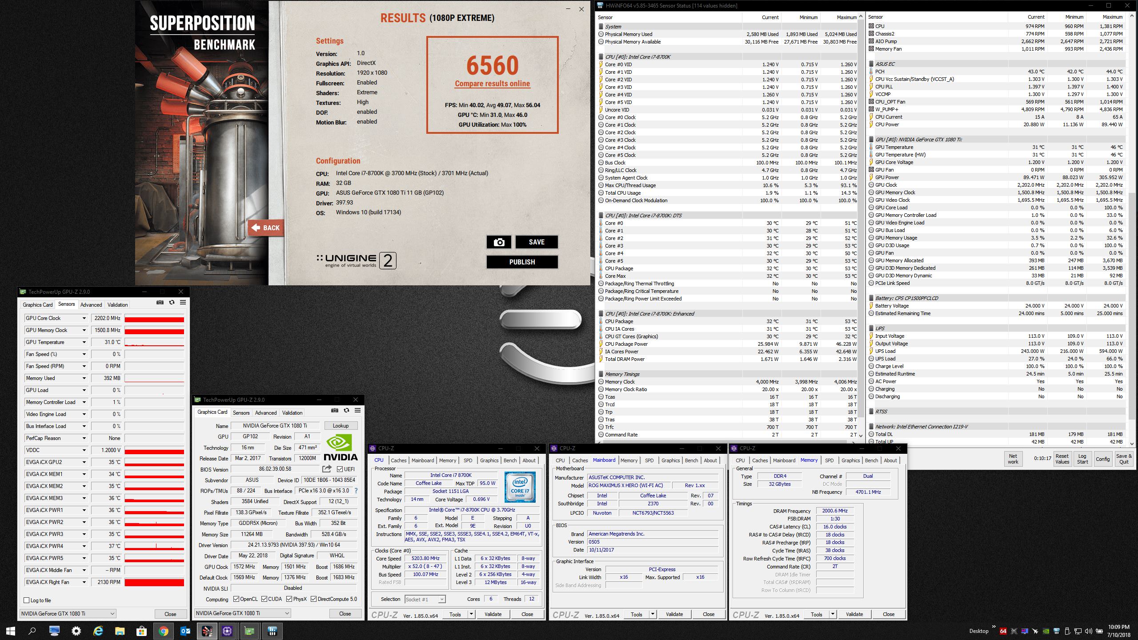Click the Intel Core i7 logo in CPU-Z
The width and height of the screenshot is (1138, 640).
coord(520,487)
